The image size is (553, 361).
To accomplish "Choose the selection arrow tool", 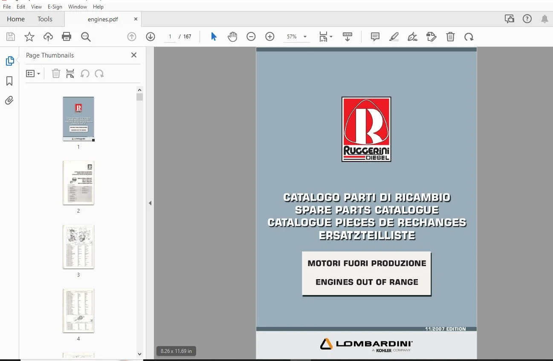I will pyautogui.click(x=214, y=37).
